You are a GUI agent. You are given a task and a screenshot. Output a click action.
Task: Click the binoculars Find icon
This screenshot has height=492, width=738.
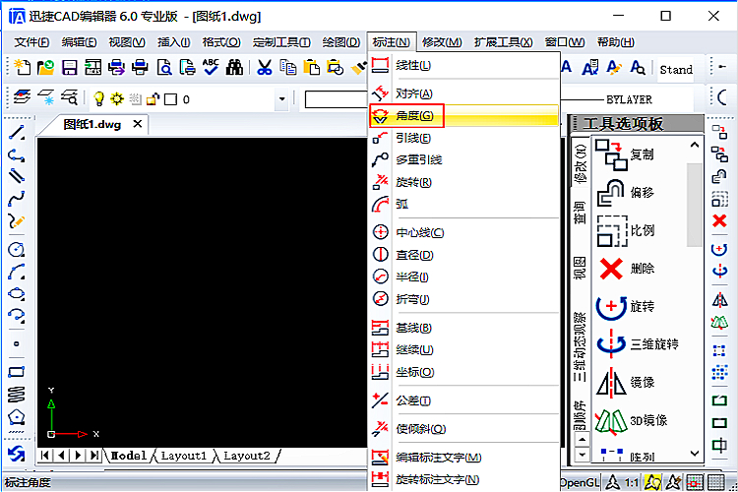234,67
